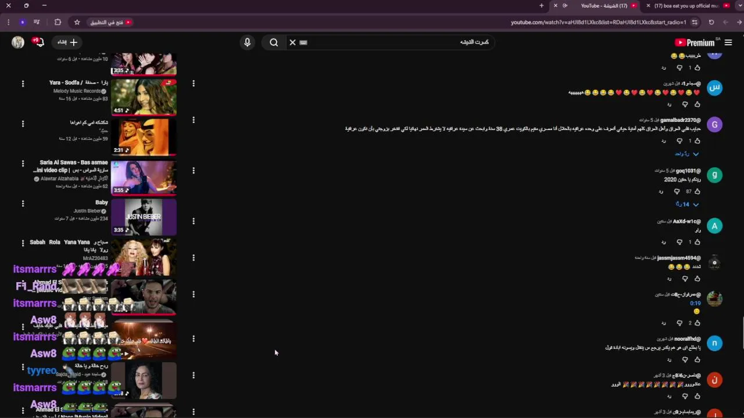View site information icon in address bar
744x418 pixels.
tap(695, 22)
